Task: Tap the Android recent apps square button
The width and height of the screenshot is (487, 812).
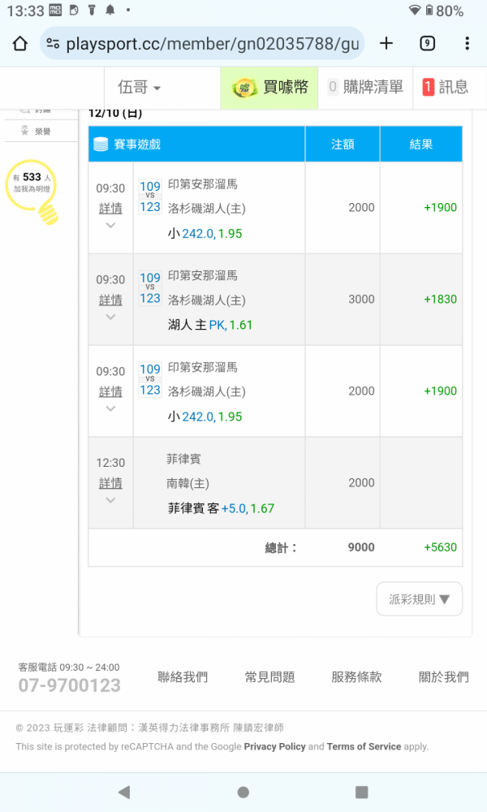Action: (x=362, y=792)
